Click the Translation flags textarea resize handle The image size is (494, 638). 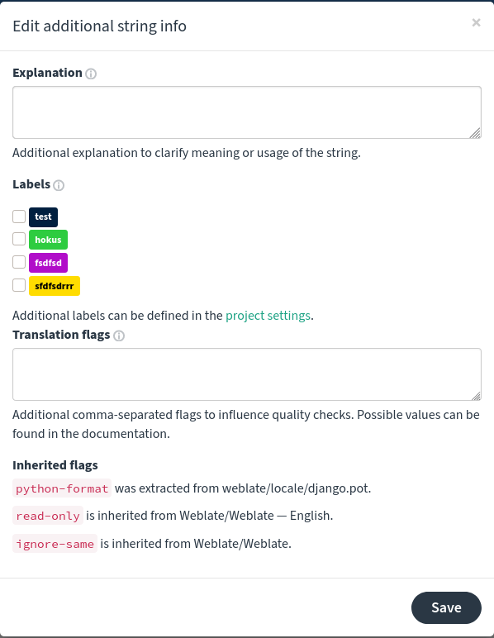point(476,396)
